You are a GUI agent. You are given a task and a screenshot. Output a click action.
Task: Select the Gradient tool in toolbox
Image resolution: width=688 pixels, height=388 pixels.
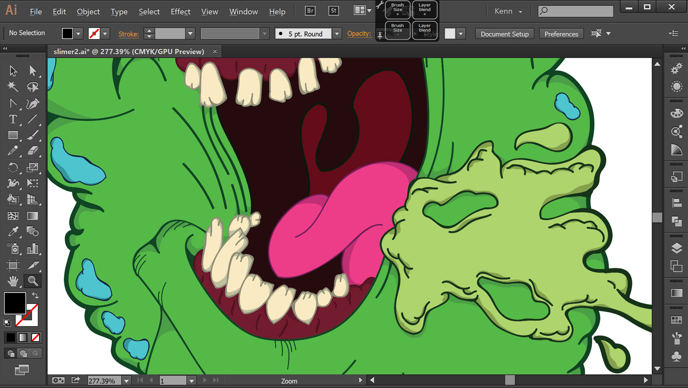point(33,216)
